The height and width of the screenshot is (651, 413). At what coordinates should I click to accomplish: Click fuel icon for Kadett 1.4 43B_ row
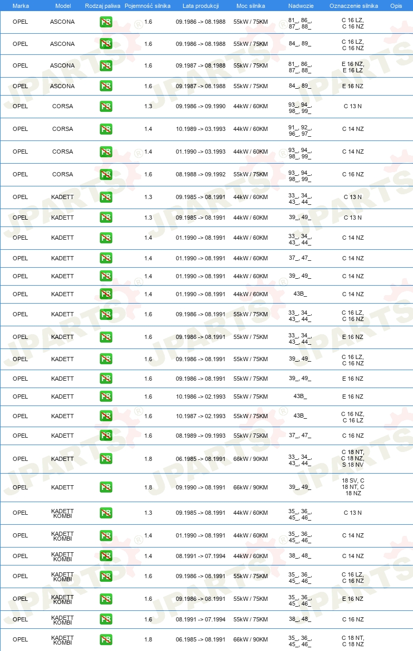106,294
